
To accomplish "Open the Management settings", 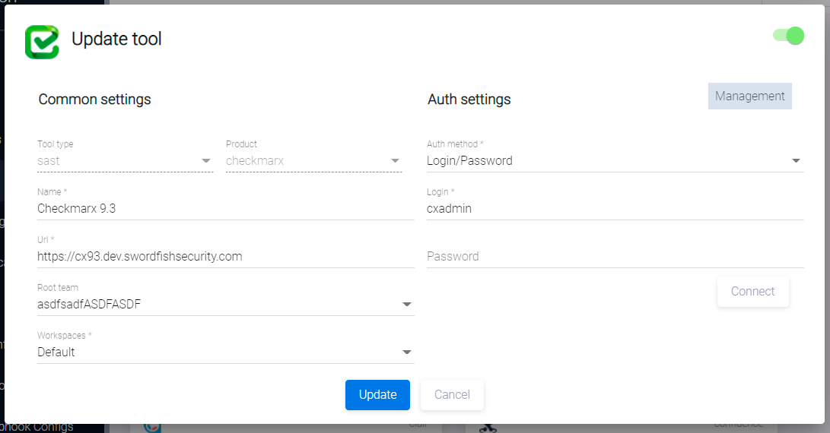I will tap(749, 96).
